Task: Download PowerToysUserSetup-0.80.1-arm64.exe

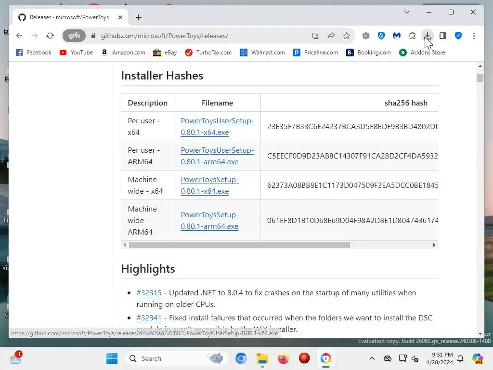Action: click(217, 156)
